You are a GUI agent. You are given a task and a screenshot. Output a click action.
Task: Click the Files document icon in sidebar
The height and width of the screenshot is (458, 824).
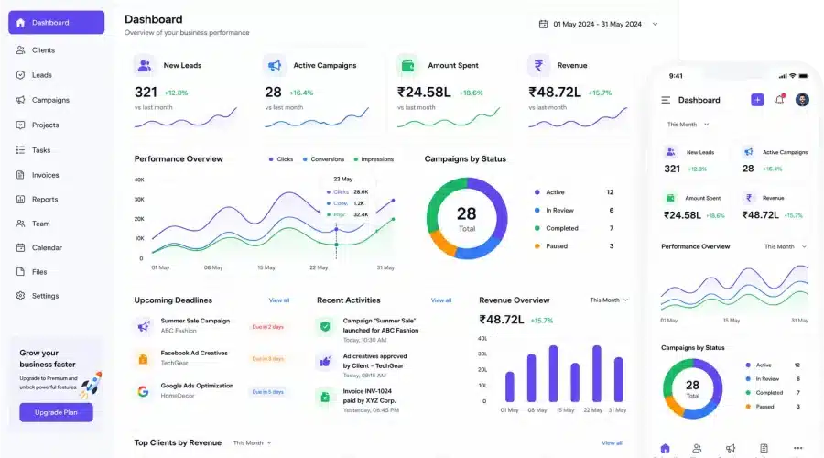click(20, 272)
